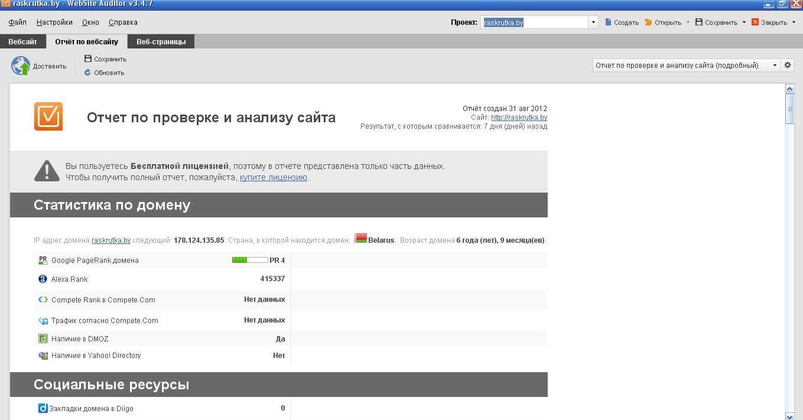Click the Статистика по домену header
The image size is (803, 420).
pos(112,205)
